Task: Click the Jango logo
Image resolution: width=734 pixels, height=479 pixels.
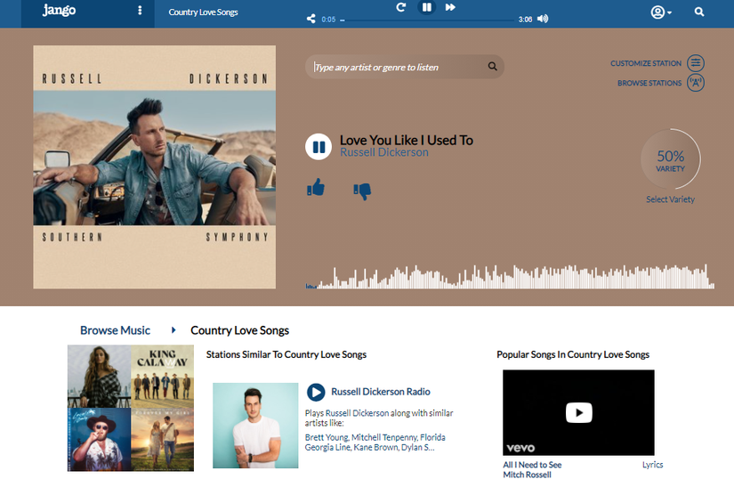Action: (x=59, y=11)
